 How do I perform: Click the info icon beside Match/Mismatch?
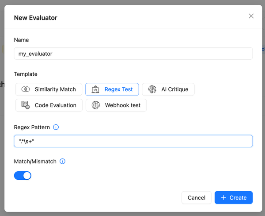[62, 162]
